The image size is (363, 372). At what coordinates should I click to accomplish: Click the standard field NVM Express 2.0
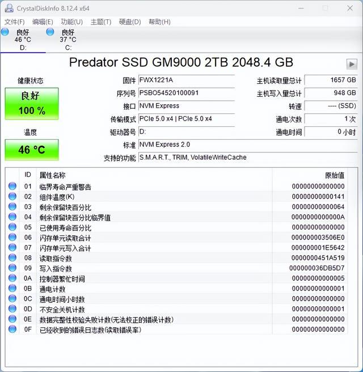[248, 144]
